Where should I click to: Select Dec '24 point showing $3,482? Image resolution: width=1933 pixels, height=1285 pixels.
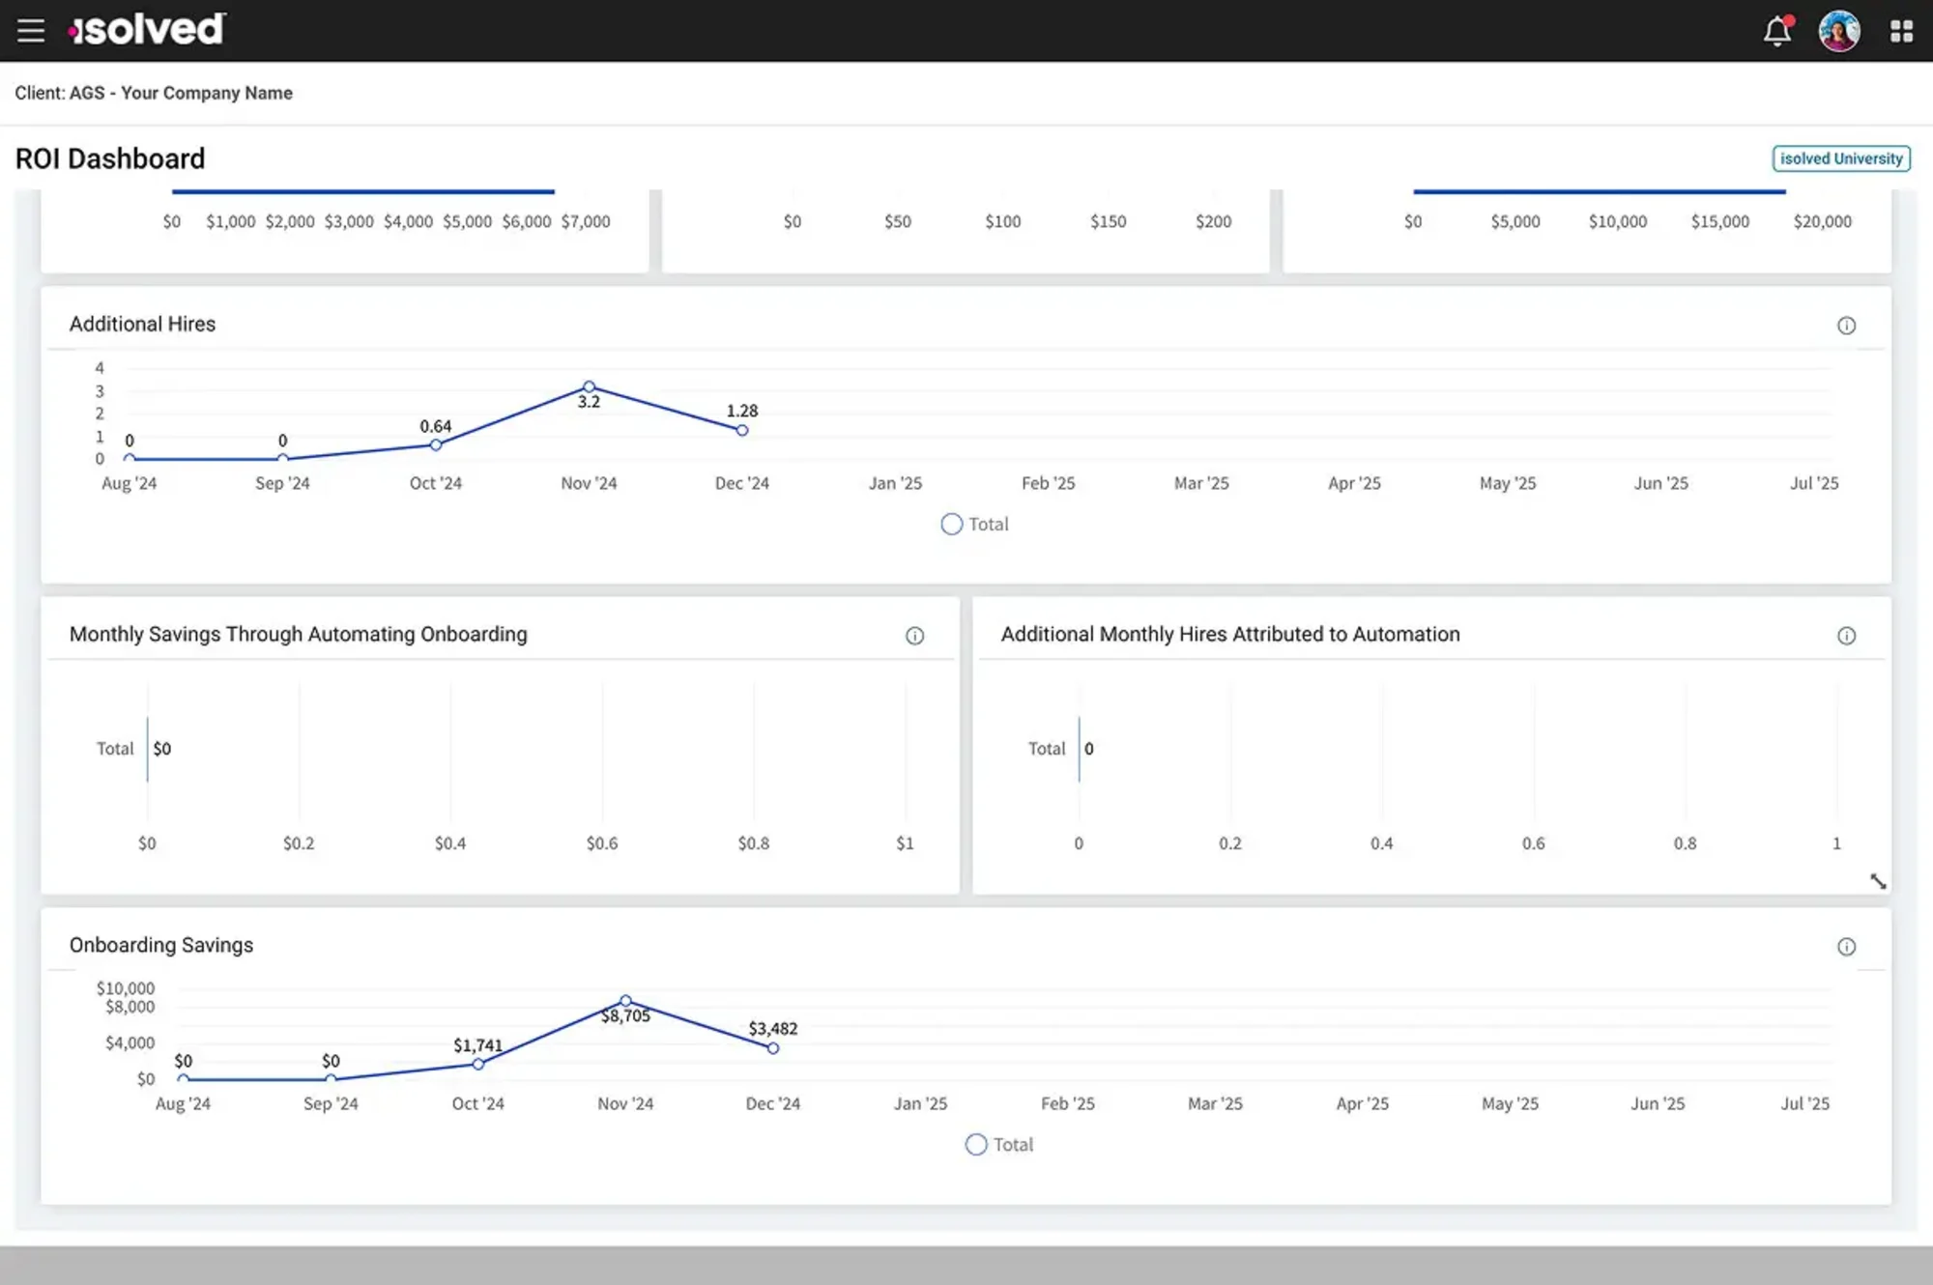click(772, 1048)
